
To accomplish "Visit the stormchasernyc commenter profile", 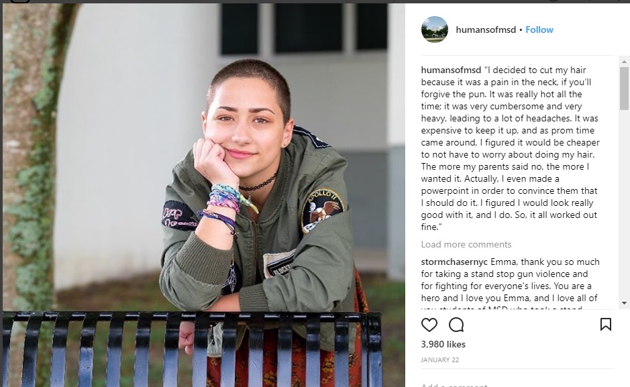I will tap(454, 262).
